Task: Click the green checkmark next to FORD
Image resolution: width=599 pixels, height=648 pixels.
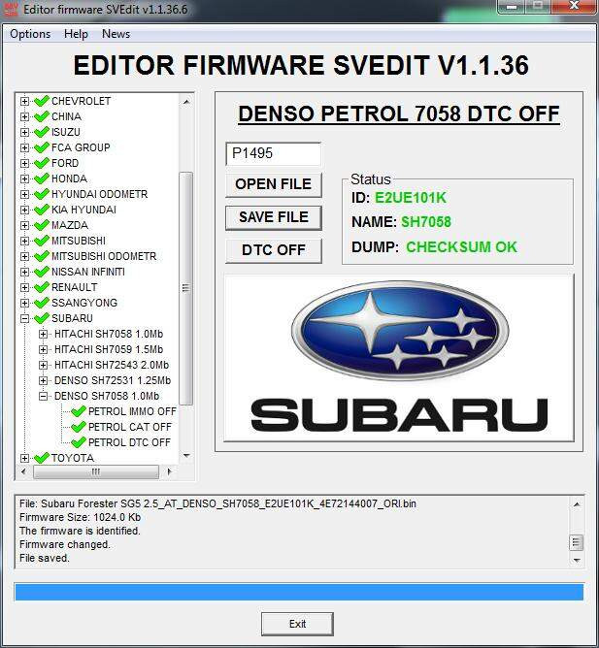Action: 42,162
